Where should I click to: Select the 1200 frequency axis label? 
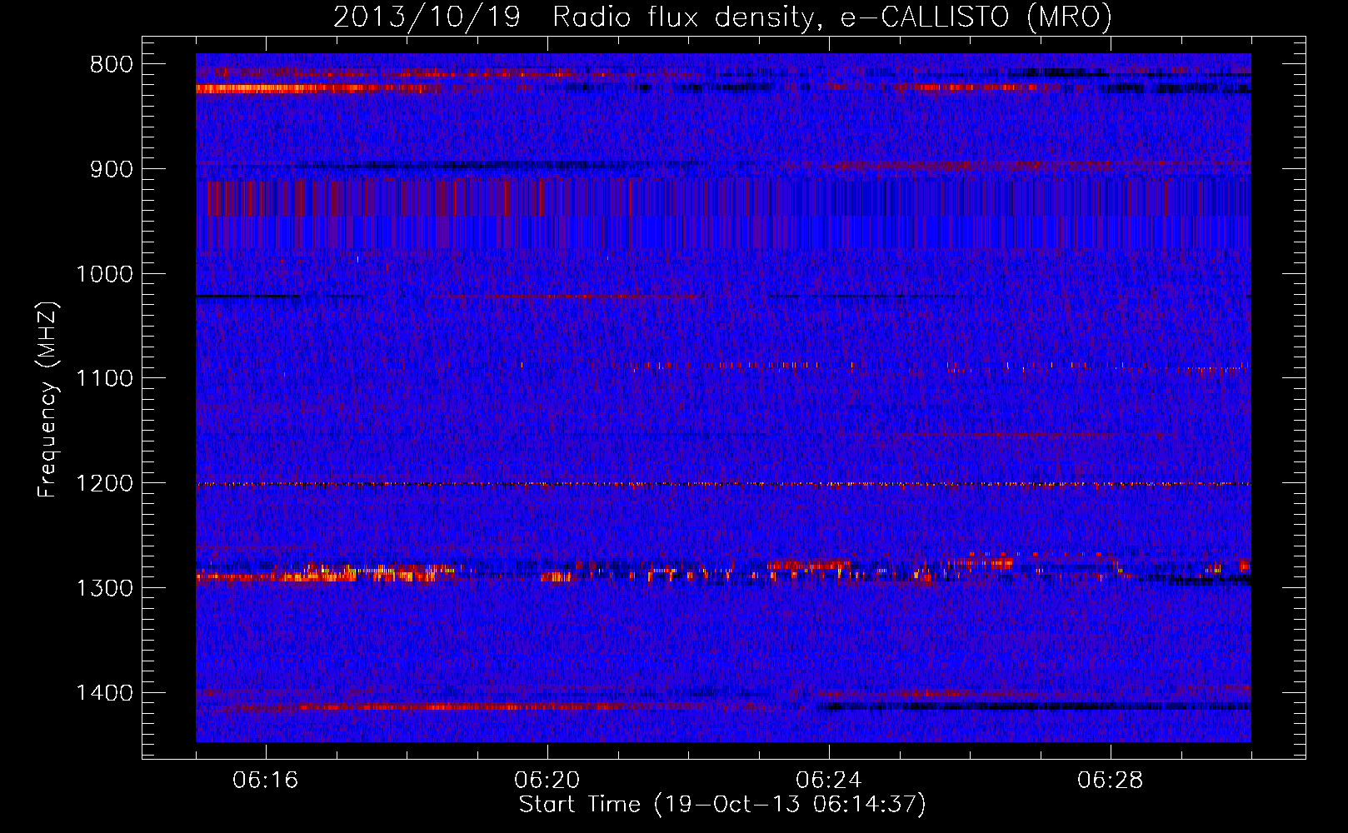104,484
